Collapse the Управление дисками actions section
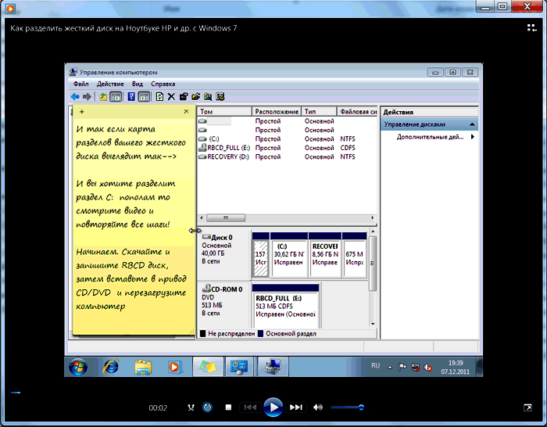This screenshot has height=427, width=547. 472,124
